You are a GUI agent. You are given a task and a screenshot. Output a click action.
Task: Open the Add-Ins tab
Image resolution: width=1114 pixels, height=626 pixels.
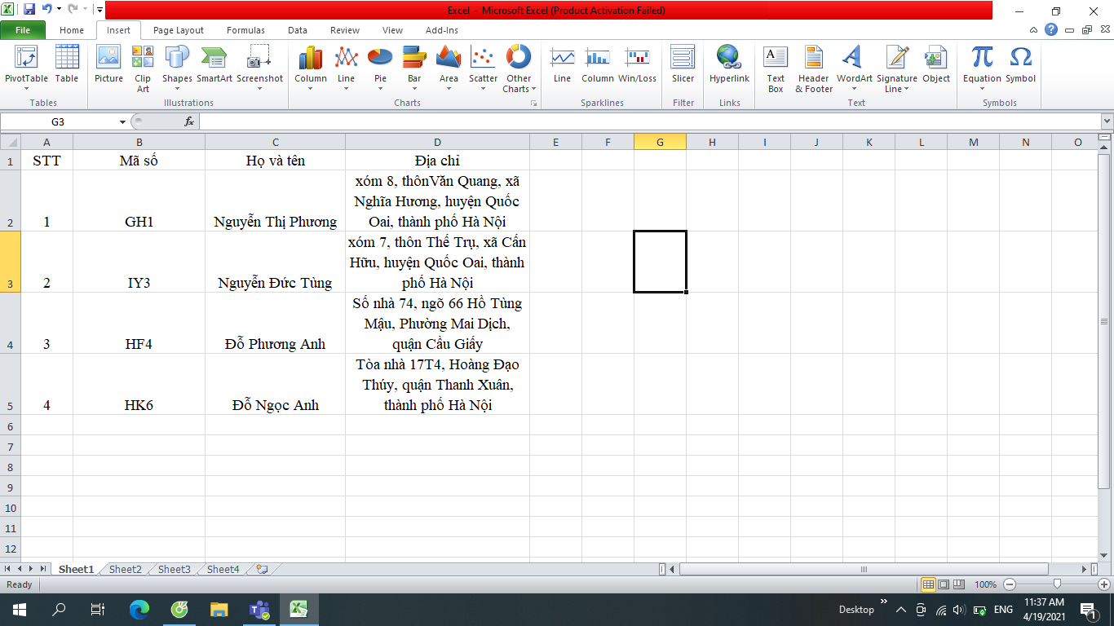pos(442,30)
